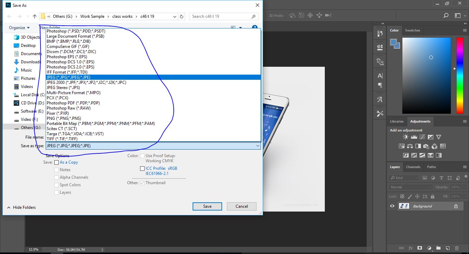Viewport: 469px width, 254px height.
Task: Open the History panel icon
Action: click(x=380, y=34)
